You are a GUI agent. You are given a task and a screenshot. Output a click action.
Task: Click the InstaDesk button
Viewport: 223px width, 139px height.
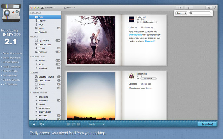(207, 125)
